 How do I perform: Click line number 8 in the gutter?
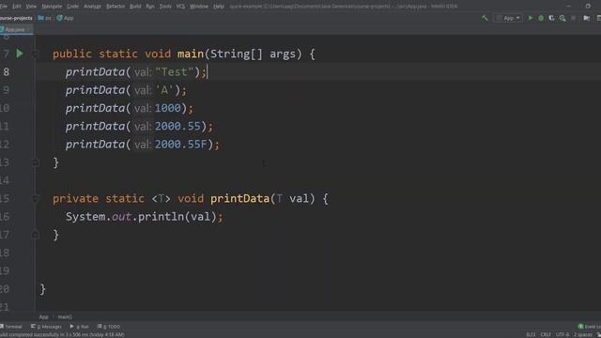[x=7, y=72]
